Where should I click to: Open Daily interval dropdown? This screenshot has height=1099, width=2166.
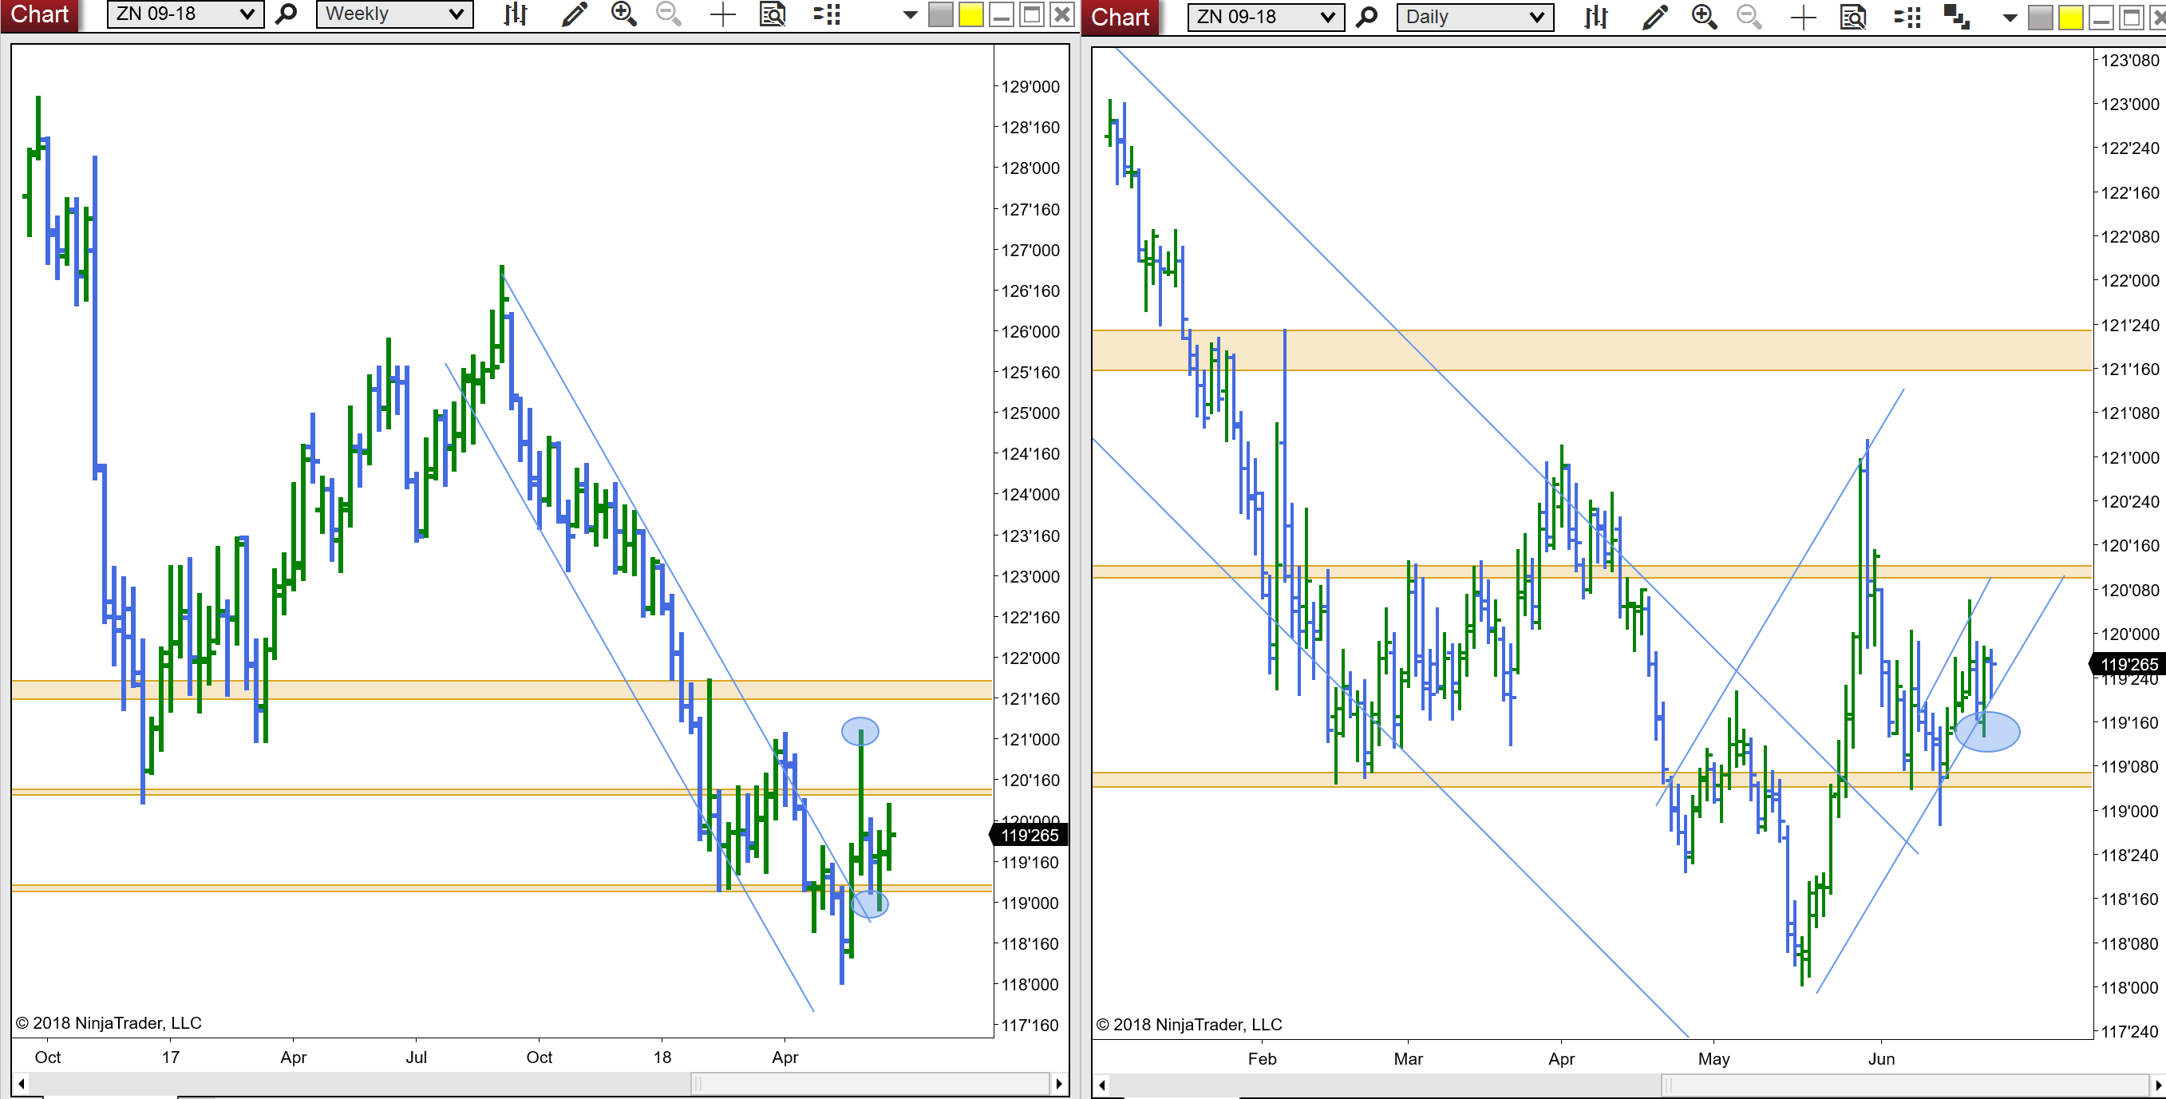click(x=1475, y=17)
